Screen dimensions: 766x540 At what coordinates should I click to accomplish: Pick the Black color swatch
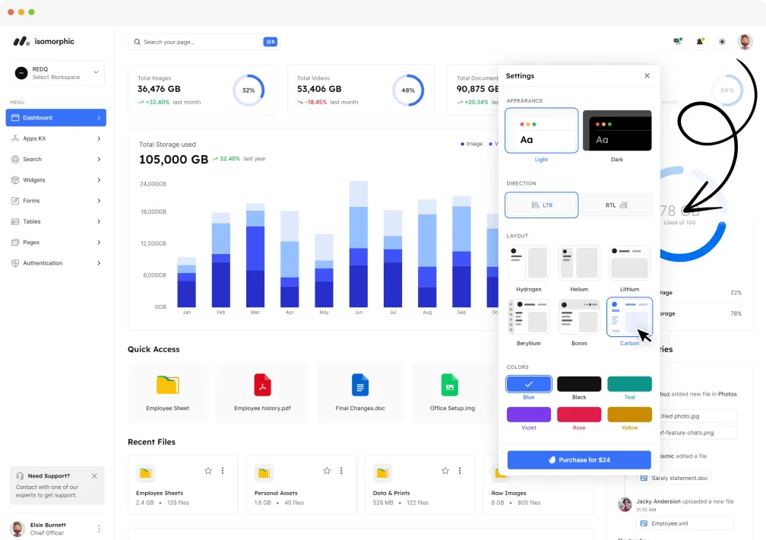pyautogui.click(x=579, y=384)
